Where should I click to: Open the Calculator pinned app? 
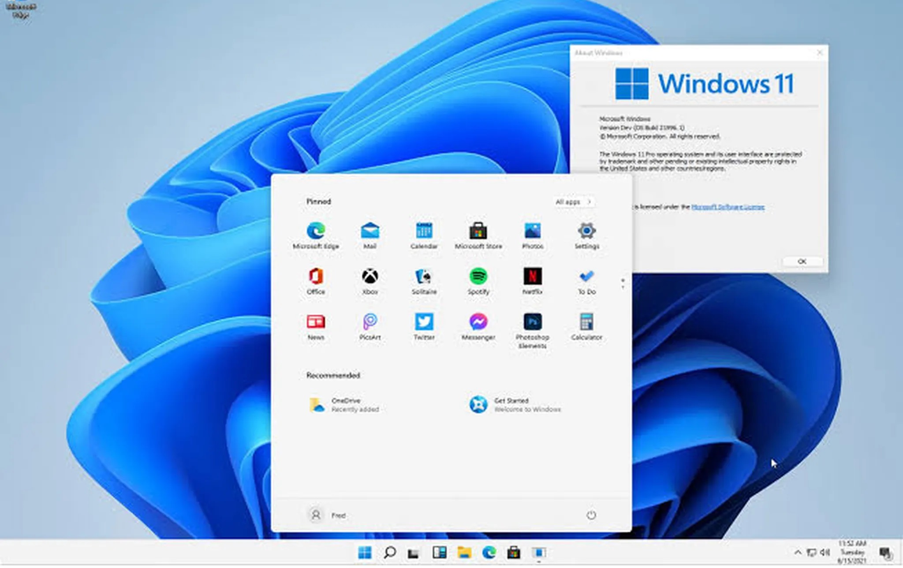(586, 322)
